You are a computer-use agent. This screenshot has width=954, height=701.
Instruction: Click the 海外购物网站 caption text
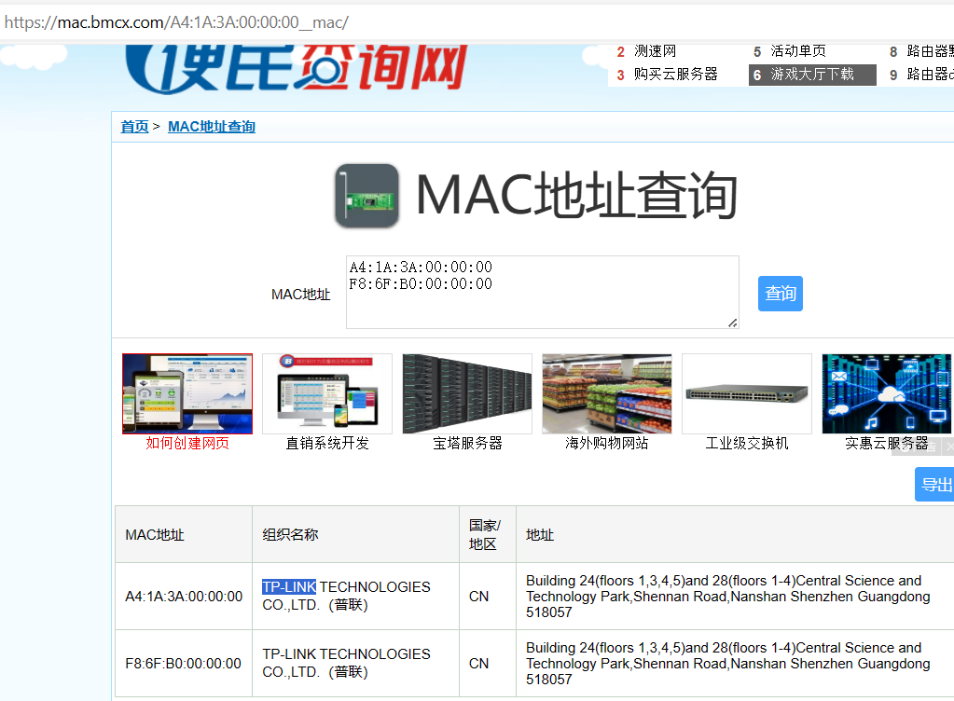tap(606, 443)
